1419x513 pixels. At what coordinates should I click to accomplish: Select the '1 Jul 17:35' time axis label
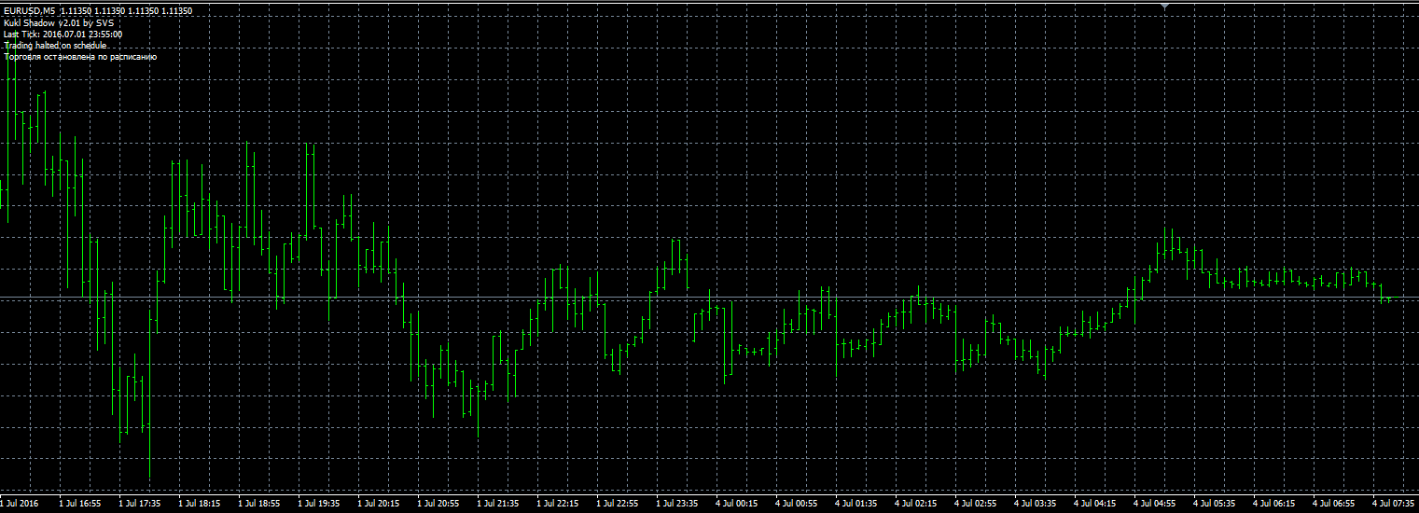[139, 504]
